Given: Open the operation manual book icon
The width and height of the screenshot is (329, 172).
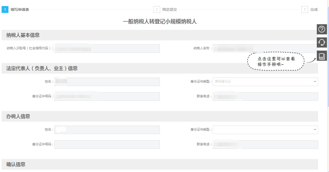Looking at the screenshot, I should tap(322, 56).
